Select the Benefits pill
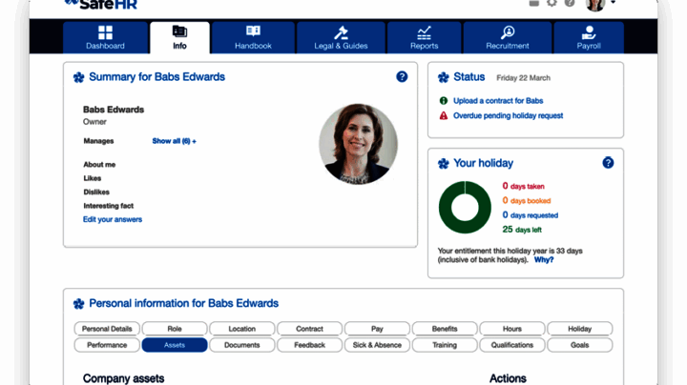687x385 pixels. click(445, 329)
